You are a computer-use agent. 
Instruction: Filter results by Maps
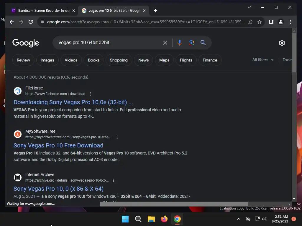coord(164,60)
